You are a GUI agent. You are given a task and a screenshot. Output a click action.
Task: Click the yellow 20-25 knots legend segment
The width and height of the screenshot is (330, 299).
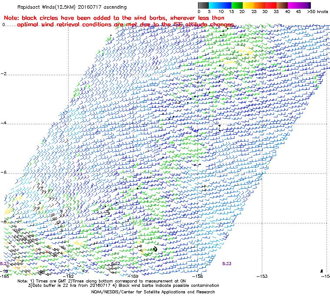click(248, 5)
